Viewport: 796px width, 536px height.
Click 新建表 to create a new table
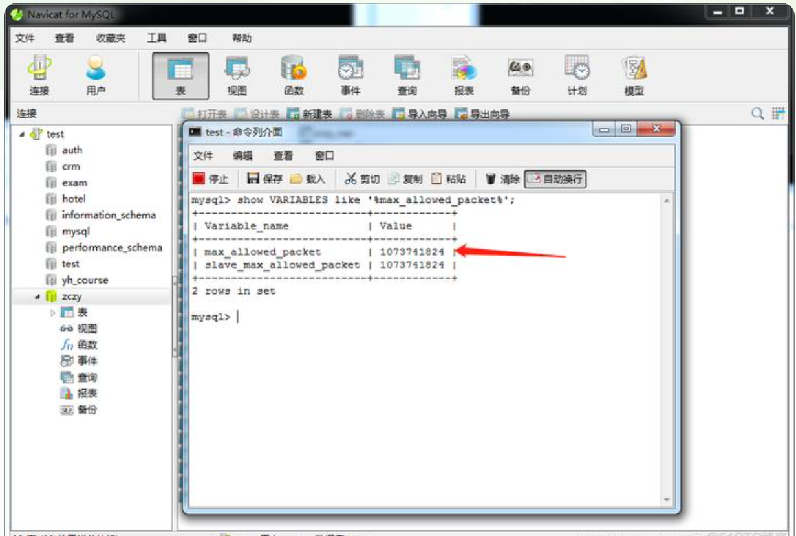(310, 114)
